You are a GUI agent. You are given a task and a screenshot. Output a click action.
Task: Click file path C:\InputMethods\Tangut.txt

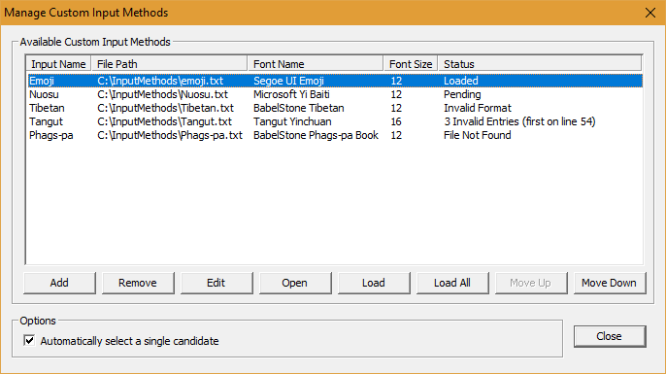point(165,121)
